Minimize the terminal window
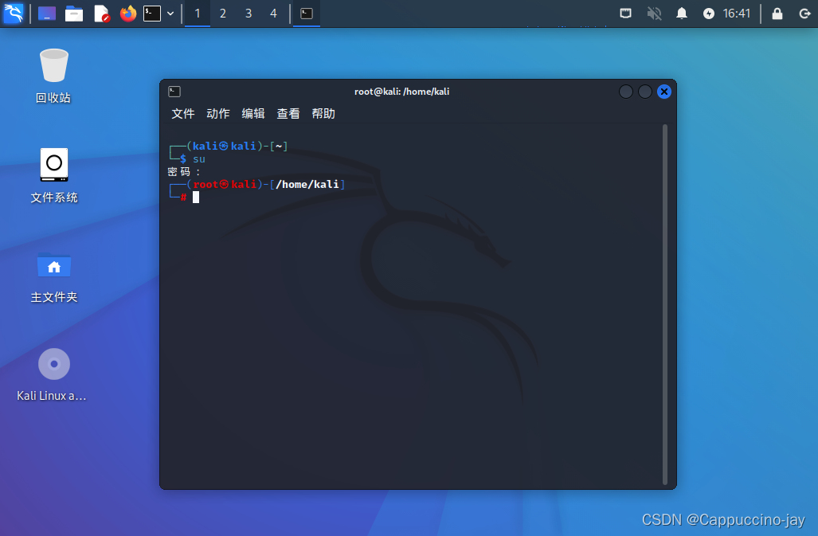 click(x=626, y=92)
